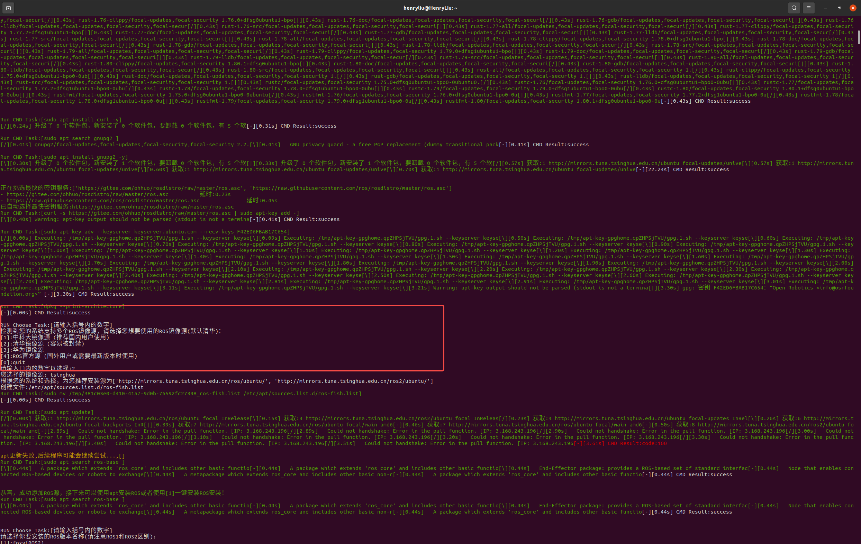Click option [3] 华为镜像源 line
861x544 pixels.
(x=22, y=350)
